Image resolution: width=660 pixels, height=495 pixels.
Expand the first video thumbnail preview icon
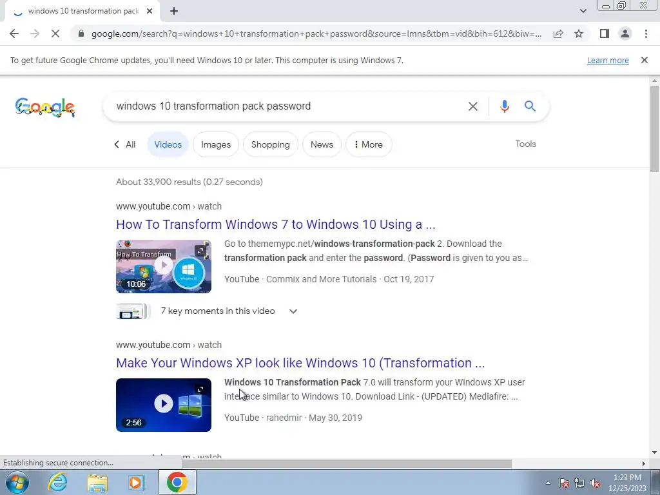(x=201, y=251)
